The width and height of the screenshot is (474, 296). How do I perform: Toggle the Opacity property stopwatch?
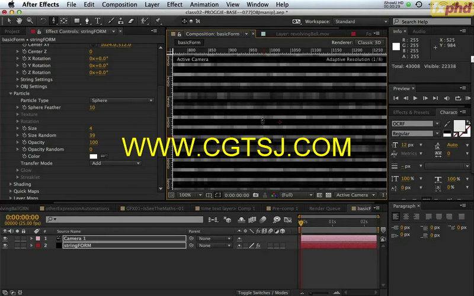tap(24, 142)
